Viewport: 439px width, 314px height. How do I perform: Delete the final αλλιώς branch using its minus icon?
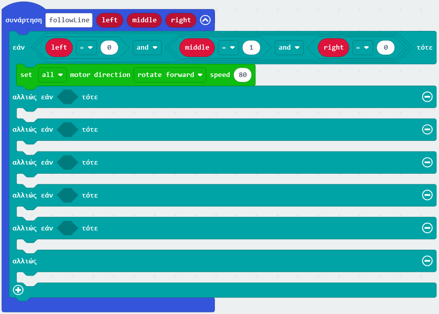click(427, 261)
